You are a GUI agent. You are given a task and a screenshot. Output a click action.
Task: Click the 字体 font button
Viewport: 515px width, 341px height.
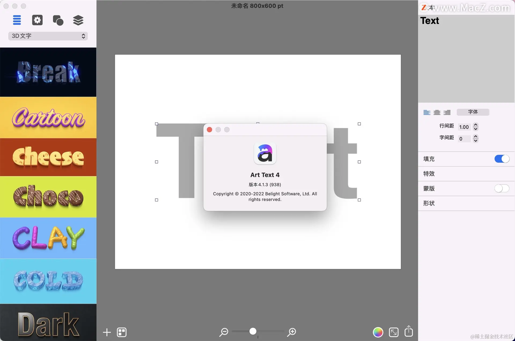[473, 112]
